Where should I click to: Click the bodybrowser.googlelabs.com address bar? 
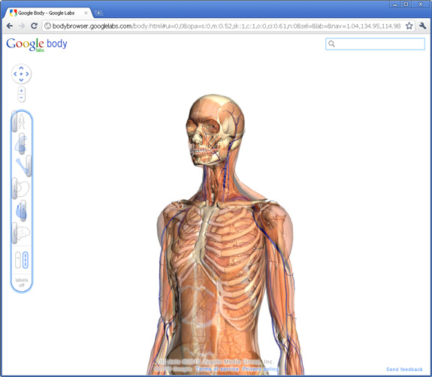point(226,26)
